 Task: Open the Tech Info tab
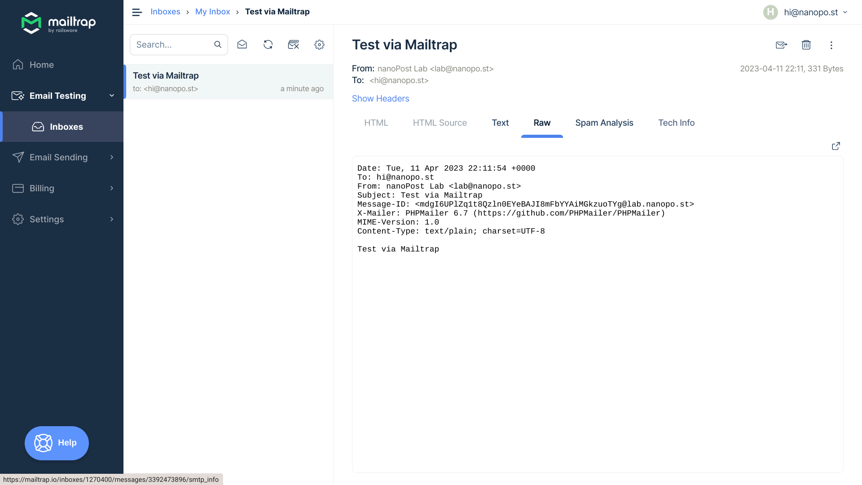click(x=676, y=123)
